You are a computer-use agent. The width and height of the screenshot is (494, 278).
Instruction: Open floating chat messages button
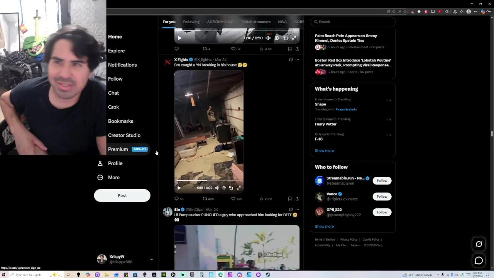click(479, 261)
